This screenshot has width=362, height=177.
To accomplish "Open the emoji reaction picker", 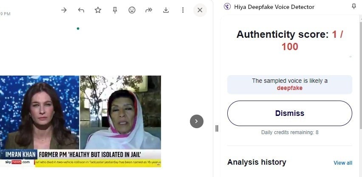I will tap(132, 10).
